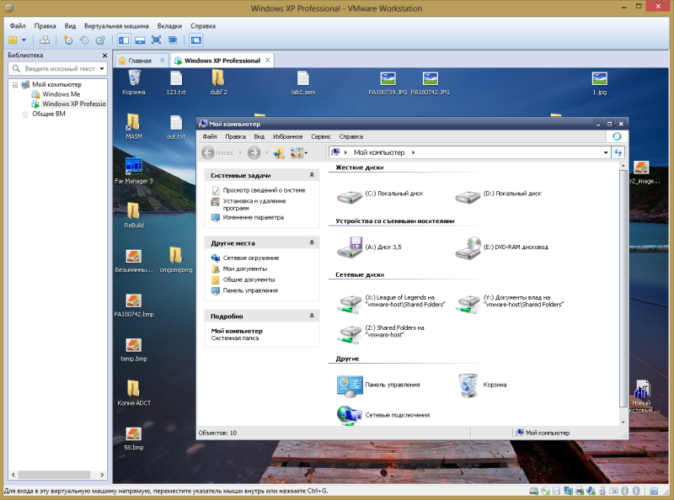This screenshot has height=500, width=674.
Task: Close the Библиотека panel
Action: (x=104, y=56)
